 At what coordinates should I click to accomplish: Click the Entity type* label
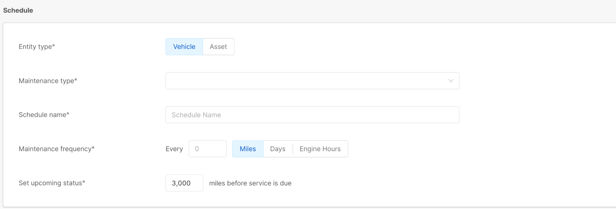click(37, 47)
